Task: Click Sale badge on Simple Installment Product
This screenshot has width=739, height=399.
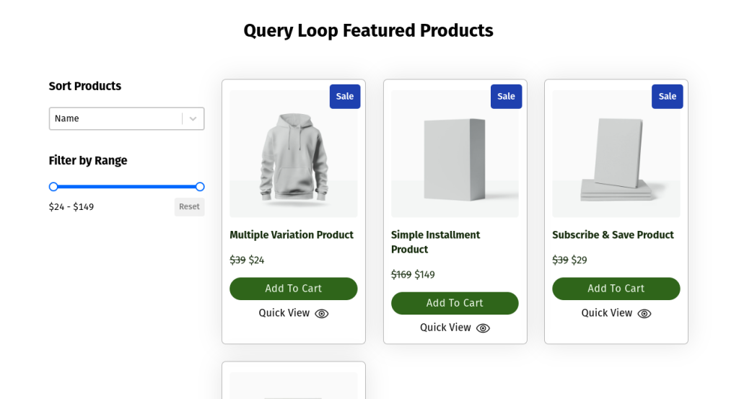Action: coord(506,97)
